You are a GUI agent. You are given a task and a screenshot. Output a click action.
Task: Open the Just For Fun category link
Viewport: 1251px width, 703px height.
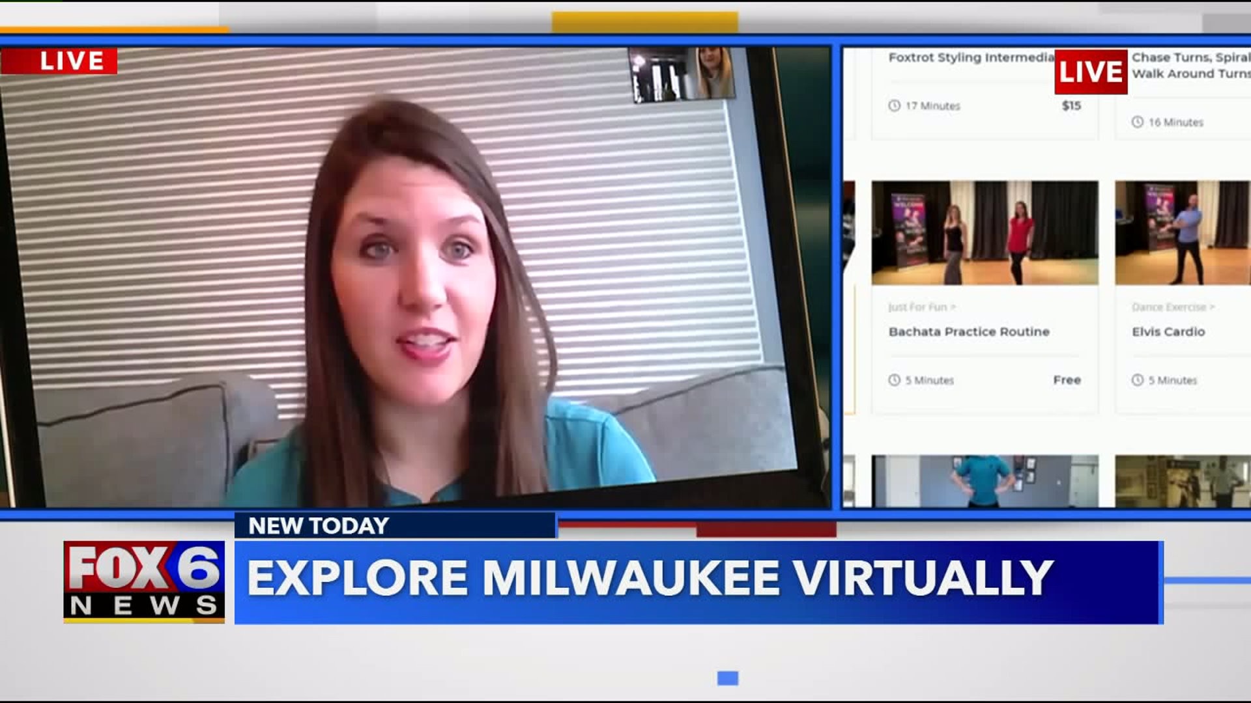coord(921,307)
